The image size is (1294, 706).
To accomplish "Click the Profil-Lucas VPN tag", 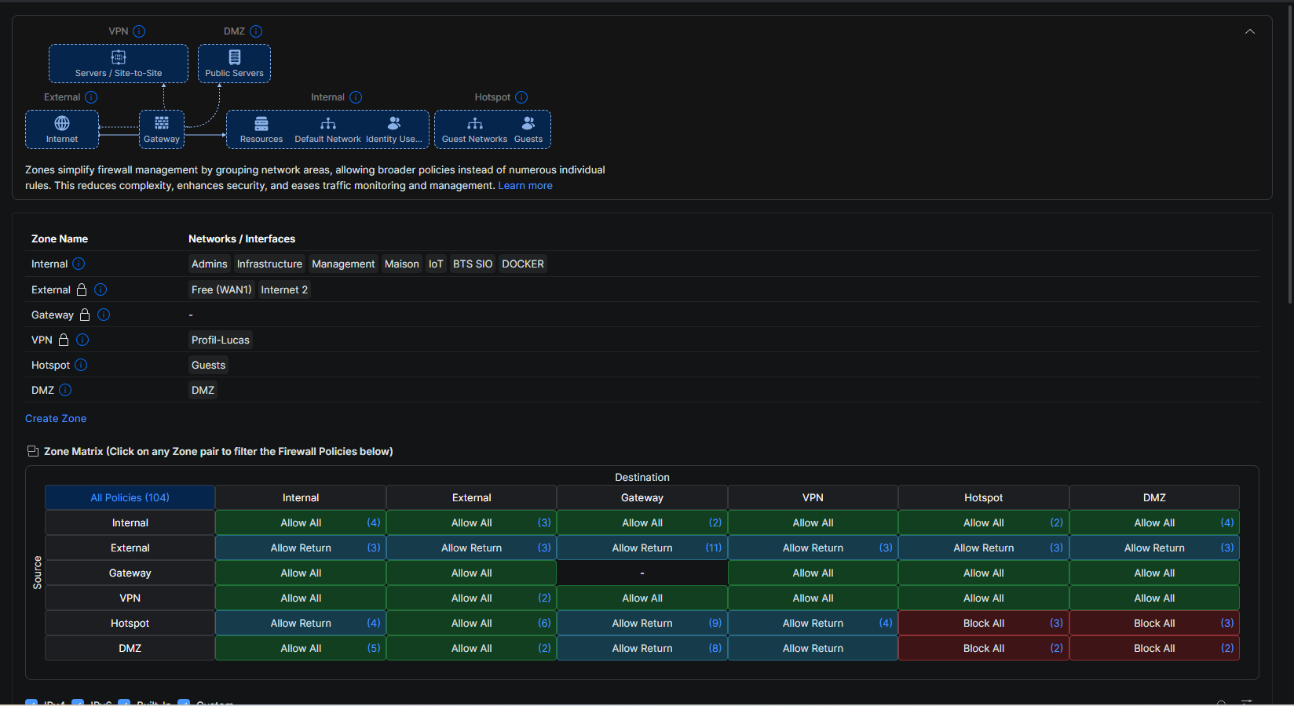I will 221,340.
